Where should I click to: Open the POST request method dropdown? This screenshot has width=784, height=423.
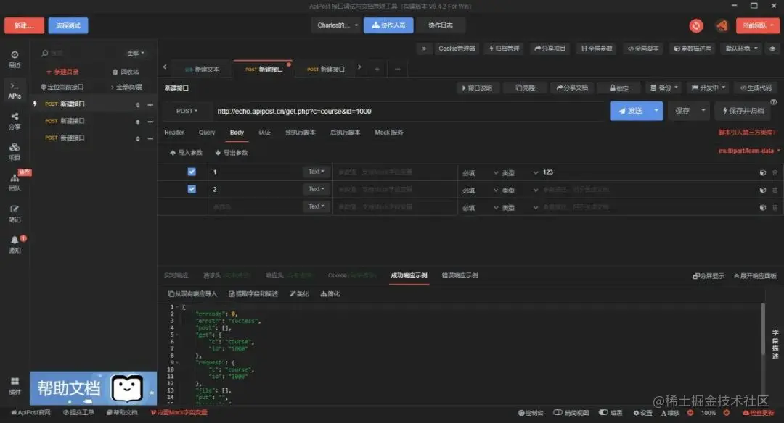(187, 111)
